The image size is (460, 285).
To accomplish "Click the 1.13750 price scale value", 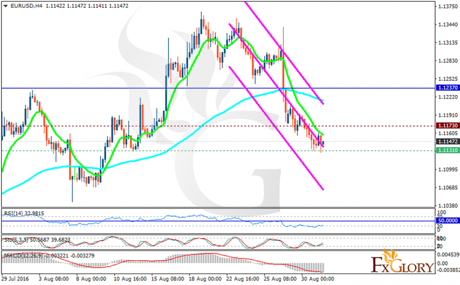I will pos(448,6).
